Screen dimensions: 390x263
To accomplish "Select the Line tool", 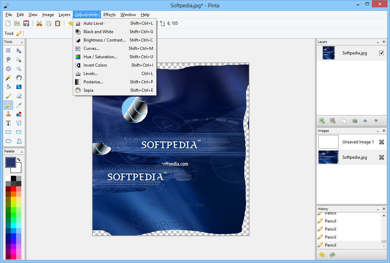I will click(19, 123).
